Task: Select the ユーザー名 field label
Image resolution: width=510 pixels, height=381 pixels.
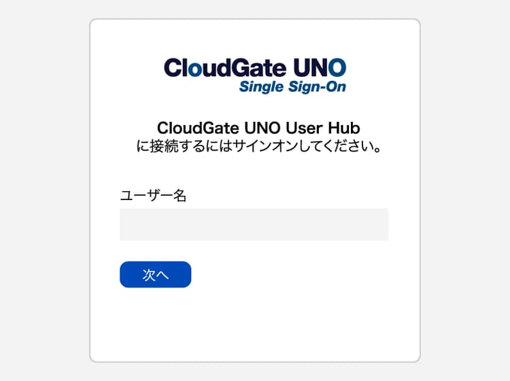Action: coord(153,196)
